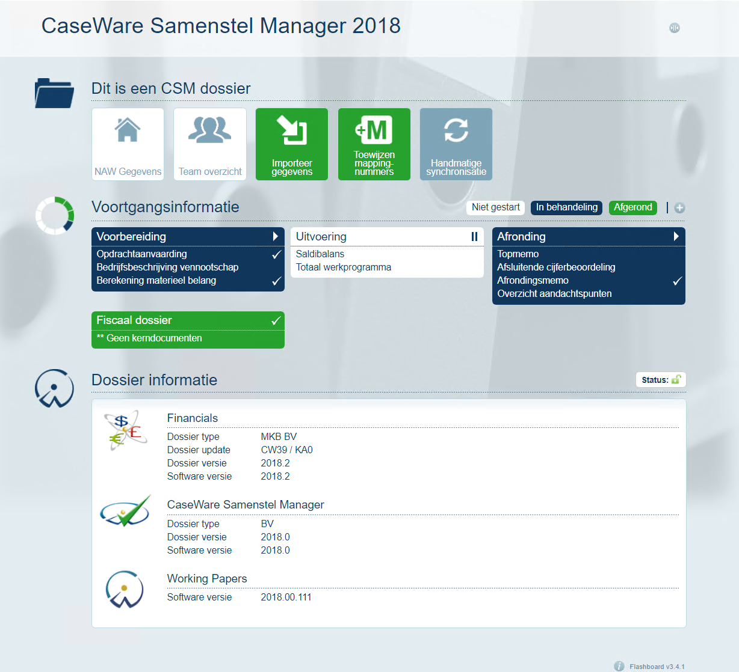This screenshot has width=739, height=672.
Task: Toggle the Fiscaal dossier checkmark
Action: 276,320
